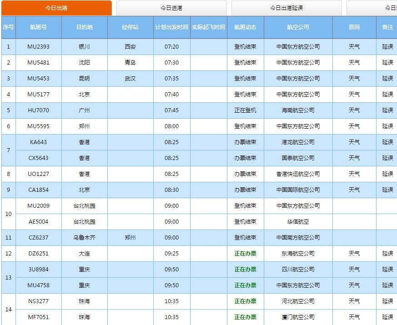Image resolution: width=397 pixels, height=325 pixels.
Task: Click airline 中国南方航空公司
Action: [298, 238]
